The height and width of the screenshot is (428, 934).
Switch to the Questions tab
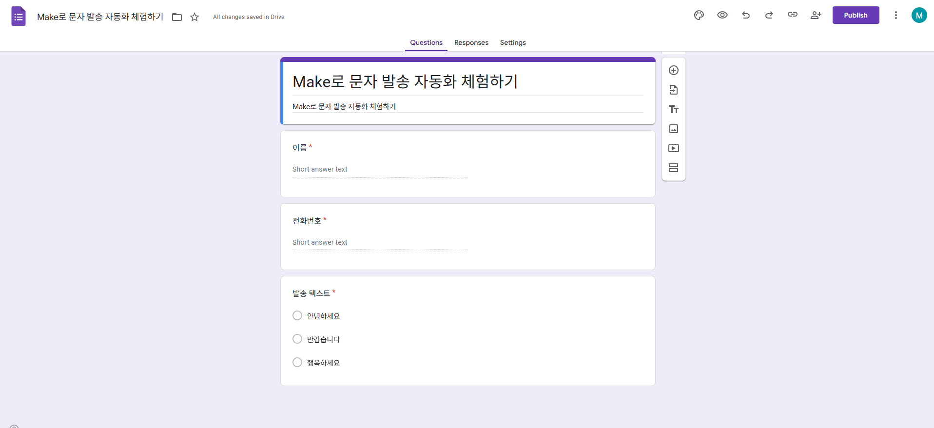click(426, 42)
